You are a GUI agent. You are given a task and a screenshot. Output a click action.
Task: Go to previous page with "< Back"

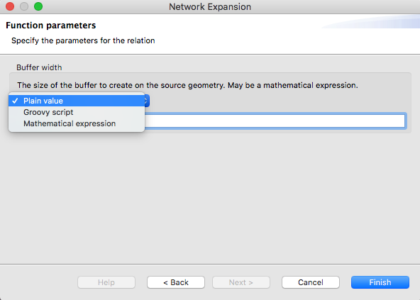pyautogui.click(x=176, y=282)
